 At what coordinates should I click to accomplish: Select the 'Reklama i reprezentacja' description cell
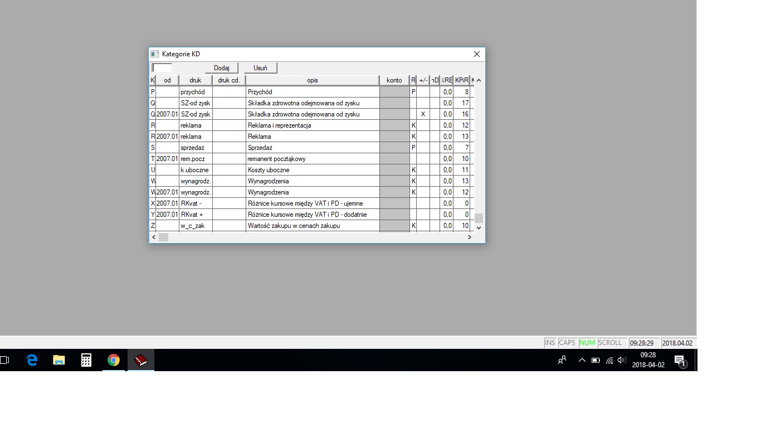(x=312, y=125)
